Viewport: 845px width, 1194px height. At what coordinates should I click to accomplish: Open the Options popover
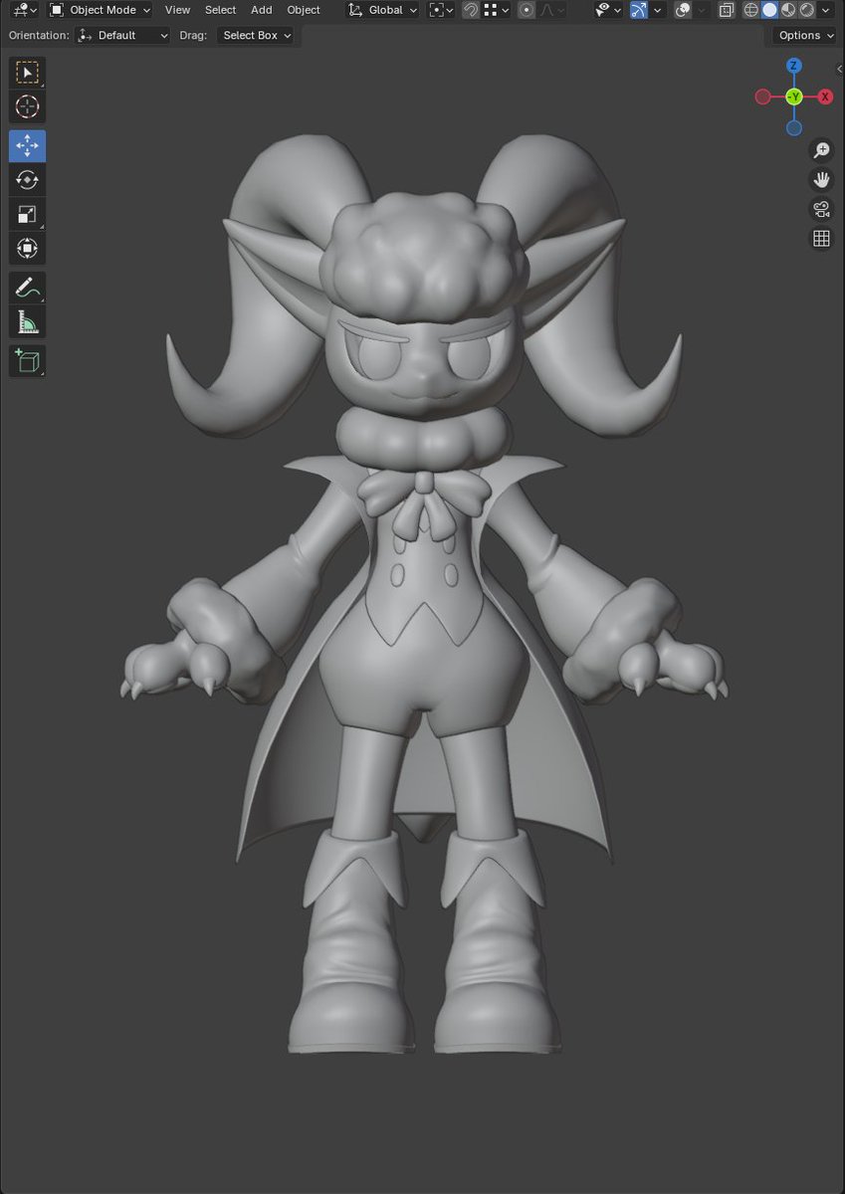pyautogui.click(x=805, y=35)
